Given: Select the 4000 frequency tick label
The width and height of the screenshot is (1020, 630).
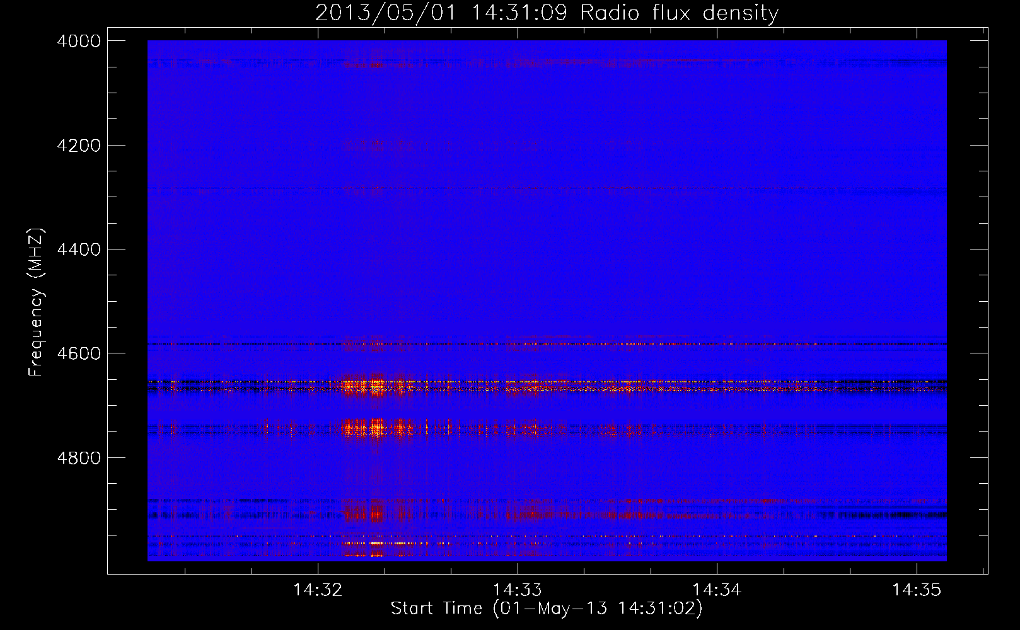Looking at the screenshot, I should 79,41.
